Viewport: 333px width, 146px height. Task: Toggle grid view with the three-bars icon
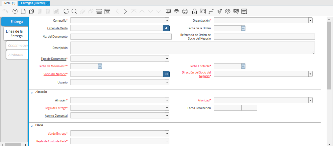(x=99, y=11)
